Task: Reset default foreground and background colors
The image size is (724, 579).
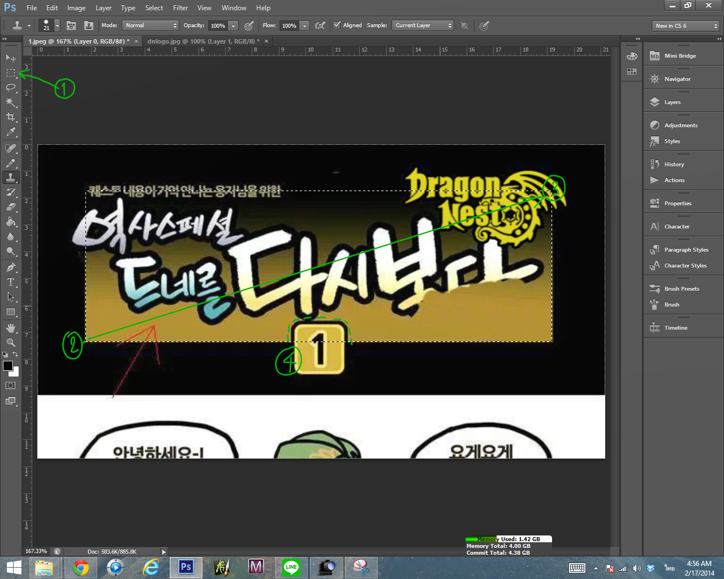Action: 5,355
